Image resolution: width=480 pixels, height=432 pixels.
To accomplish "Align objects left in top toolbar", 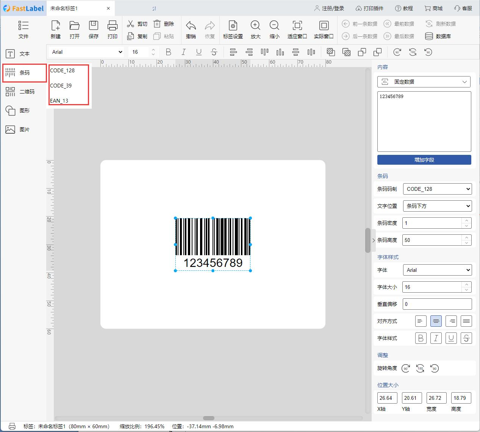I will tap(233, 52).
